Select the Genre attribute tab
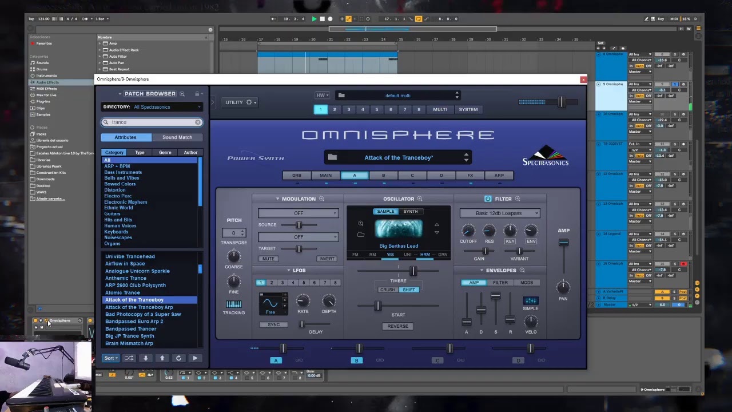Screen dimensions: 732x412 [x=165, y=153]
